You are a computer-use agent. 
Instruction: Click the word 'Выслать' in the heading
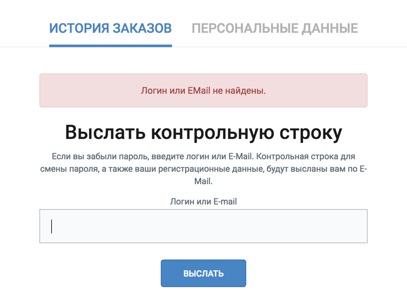[x=105, y=132]
